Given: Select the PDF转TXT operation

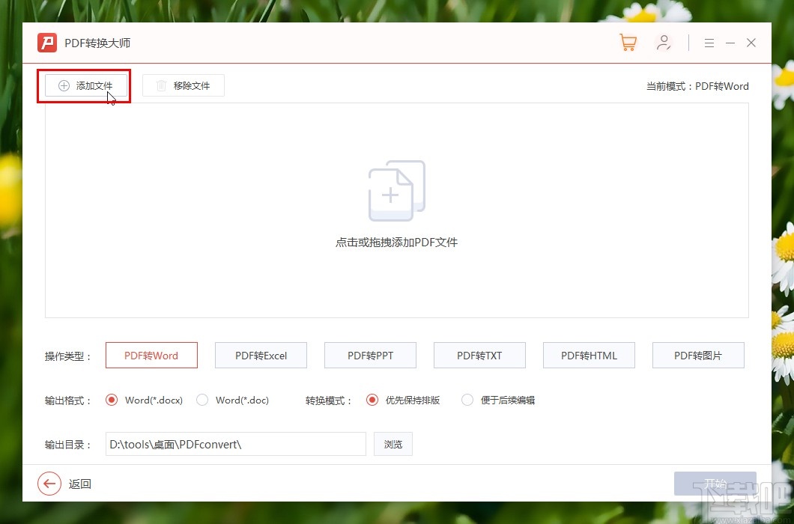Looking at the screenshot, I should coord(479,355).
